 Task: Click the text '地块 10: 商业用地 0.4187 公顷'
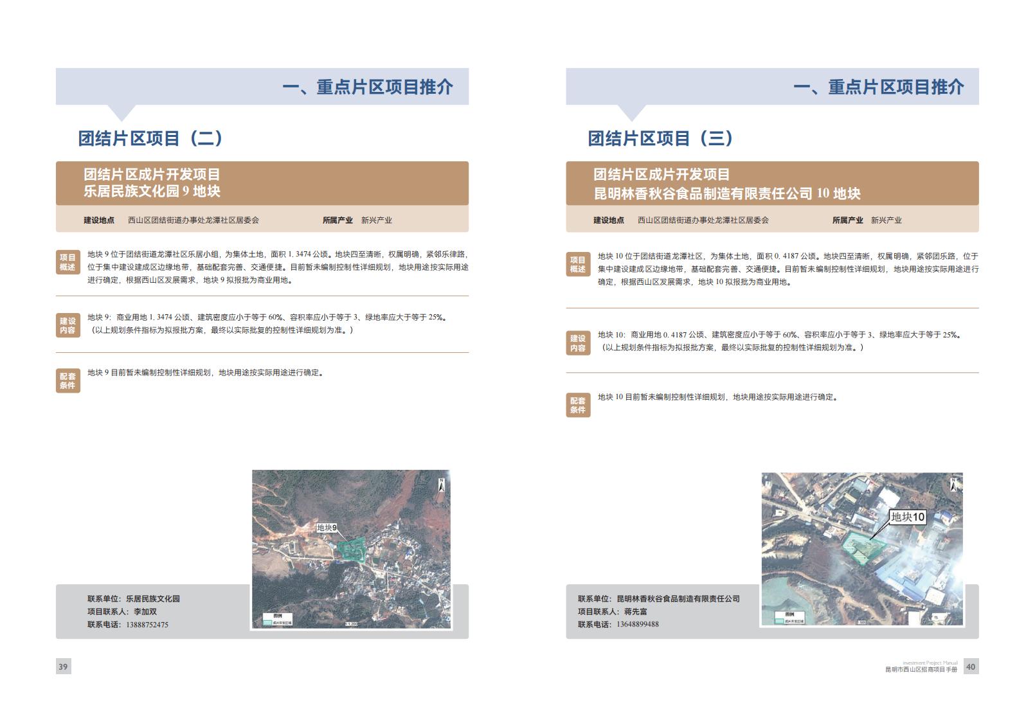[651, 335]
